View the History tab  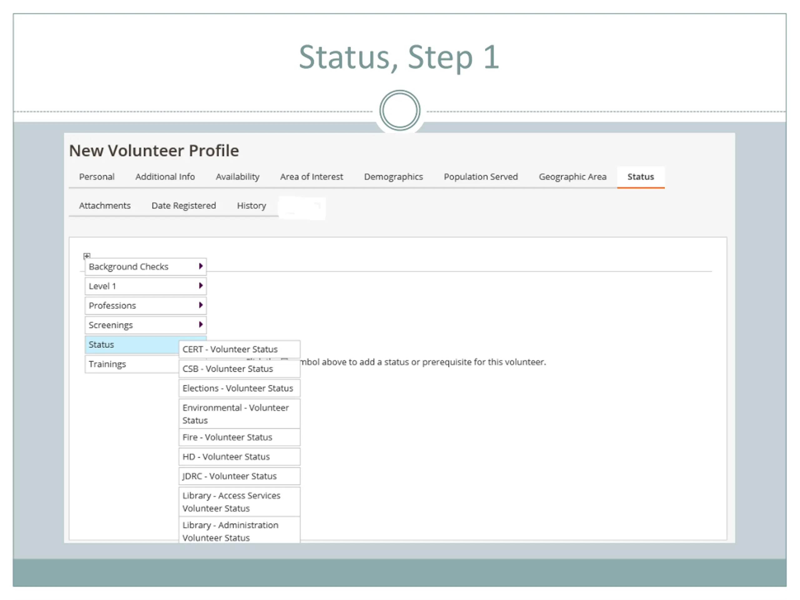tap(251, 206)
